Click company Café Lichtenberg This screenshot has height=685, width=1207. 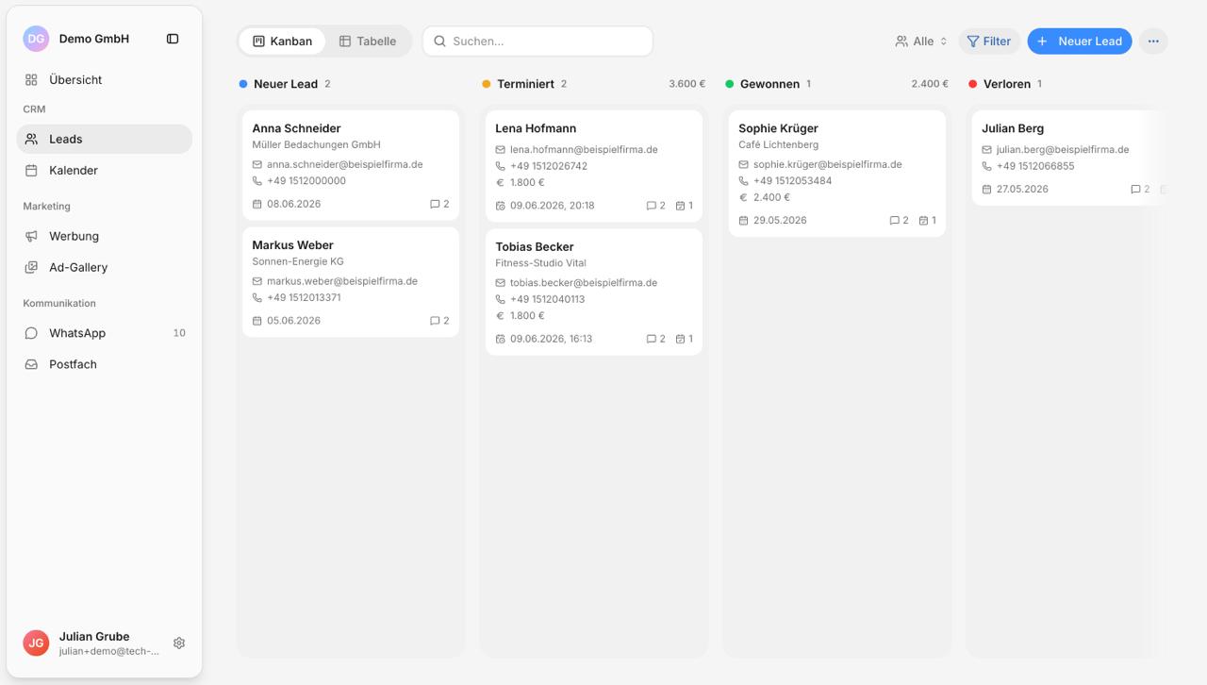[x=778, y=145]
